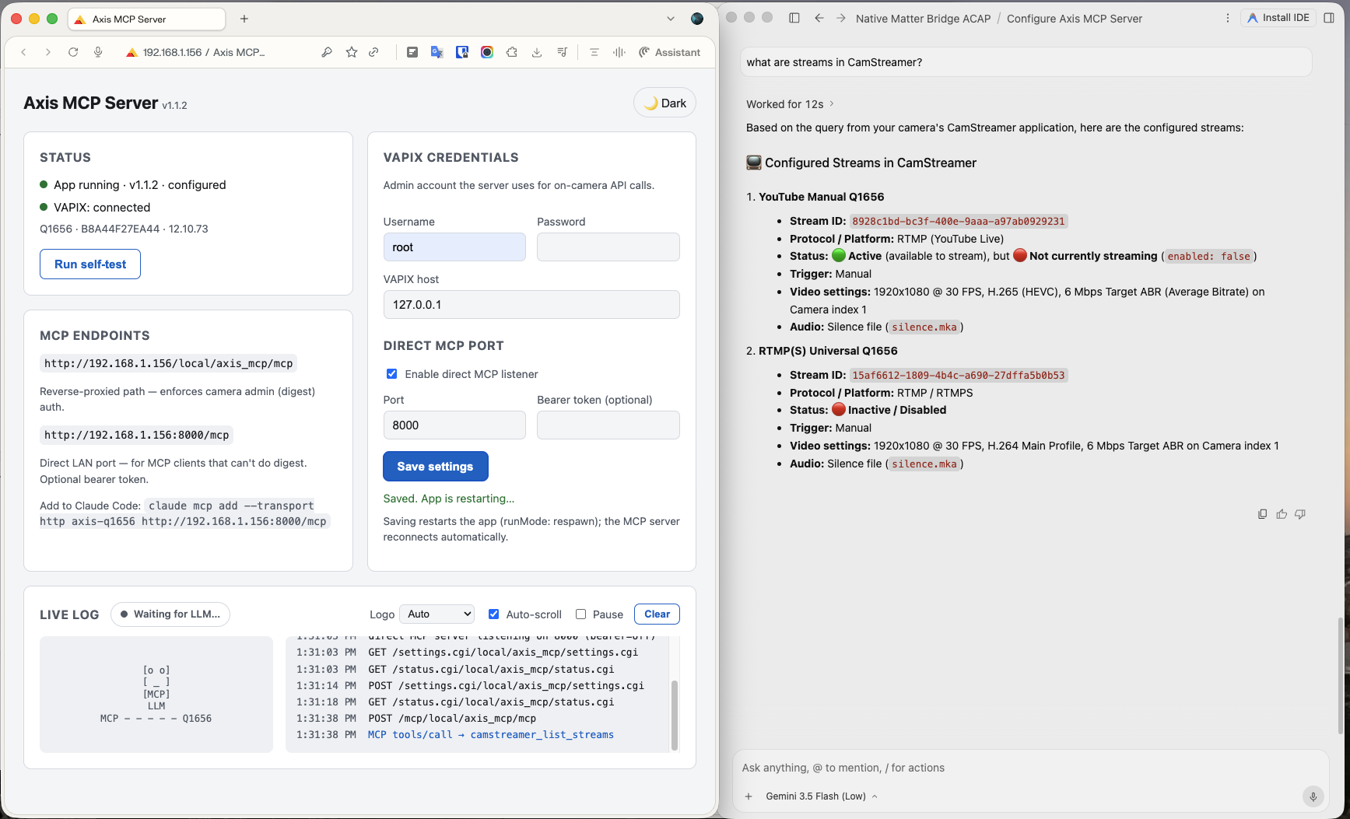Image resolution: width=1350 pixels, height=819 pixels.
Task: Copy the assistant response
Action: pyautogui.click(x=1262, y=514)
